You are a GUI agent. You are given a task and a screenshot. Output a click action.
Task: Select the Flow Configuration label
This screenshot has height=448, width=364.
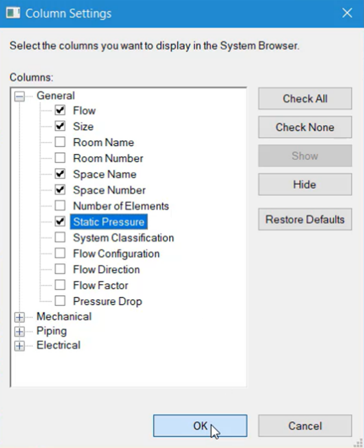pyautogui.click(x=116, y=254)
